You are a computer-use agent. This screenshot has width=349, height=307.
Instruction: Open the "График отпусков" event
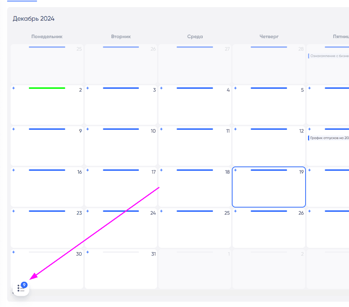328,138
